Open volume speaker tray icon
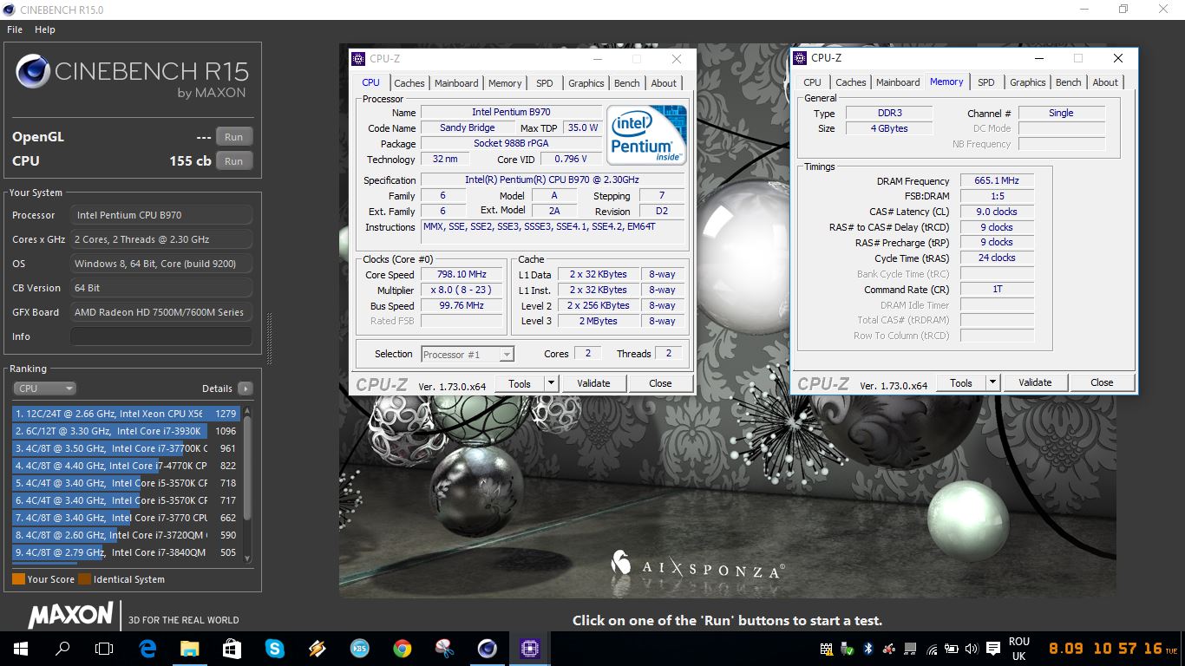The image size is (1185, 666). [x=972, y=649]
